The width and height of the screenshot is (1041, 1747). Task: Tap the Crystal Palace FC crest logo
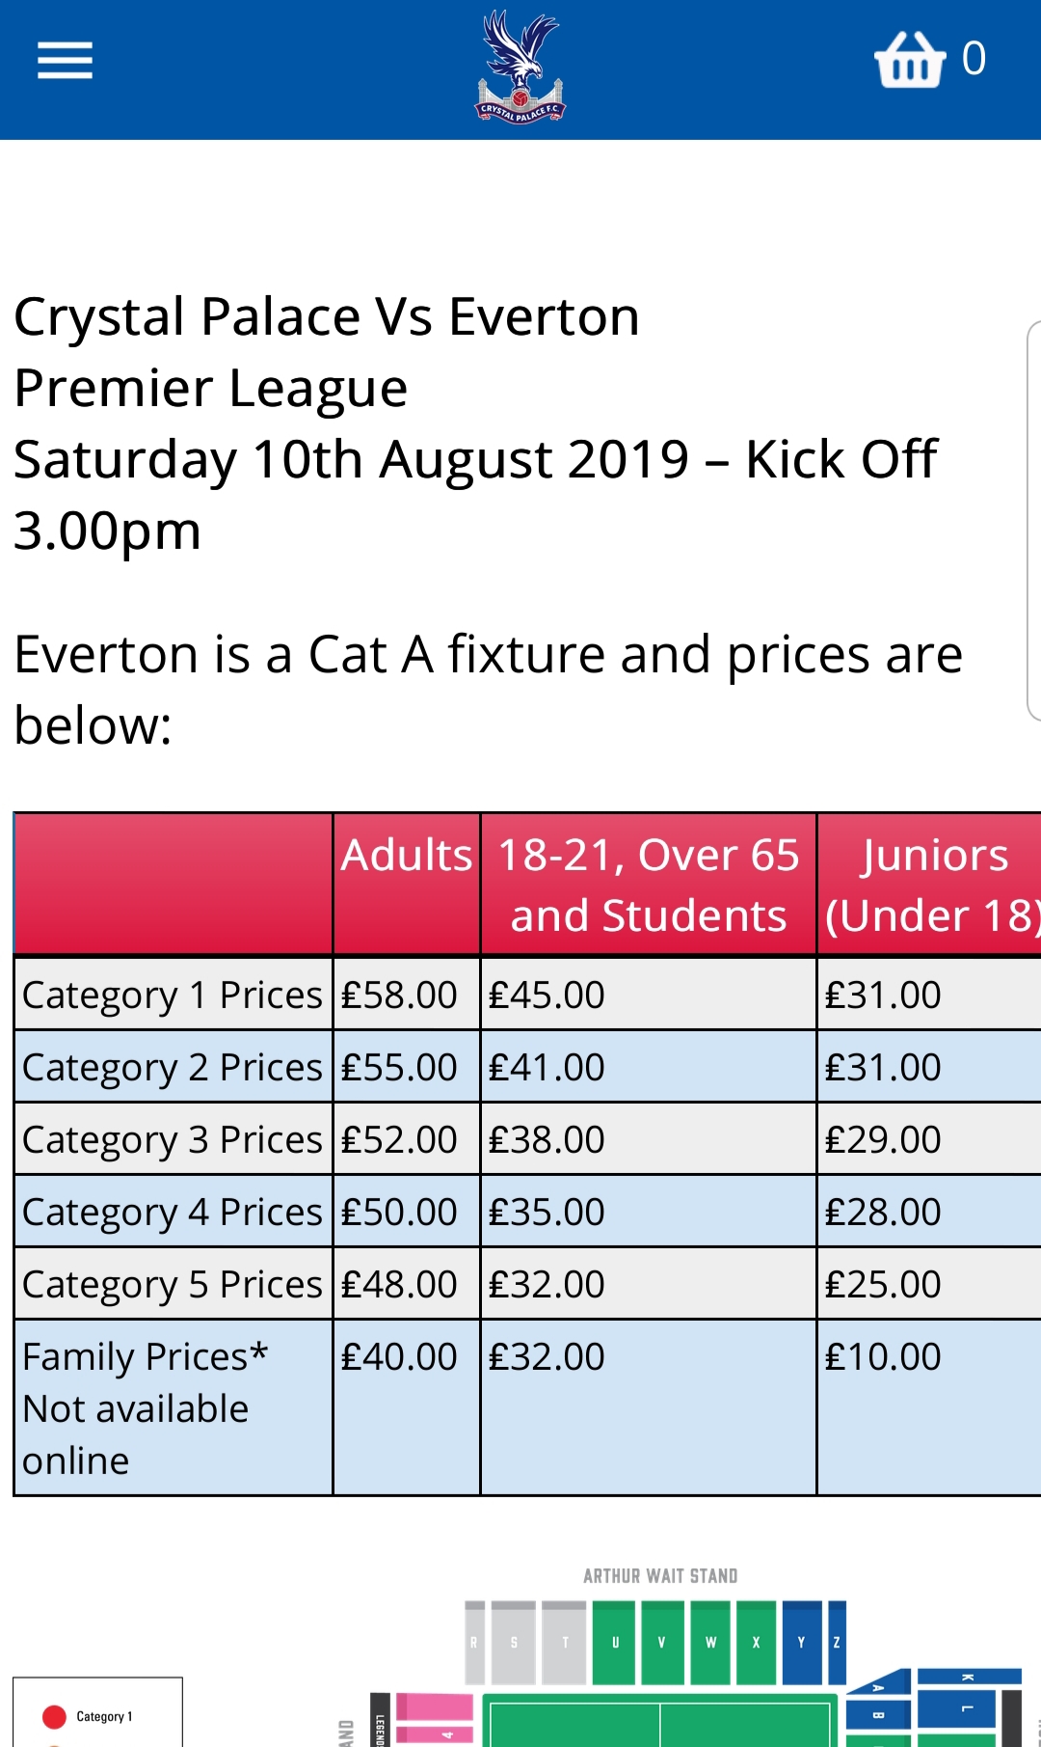tap(520, 67)
